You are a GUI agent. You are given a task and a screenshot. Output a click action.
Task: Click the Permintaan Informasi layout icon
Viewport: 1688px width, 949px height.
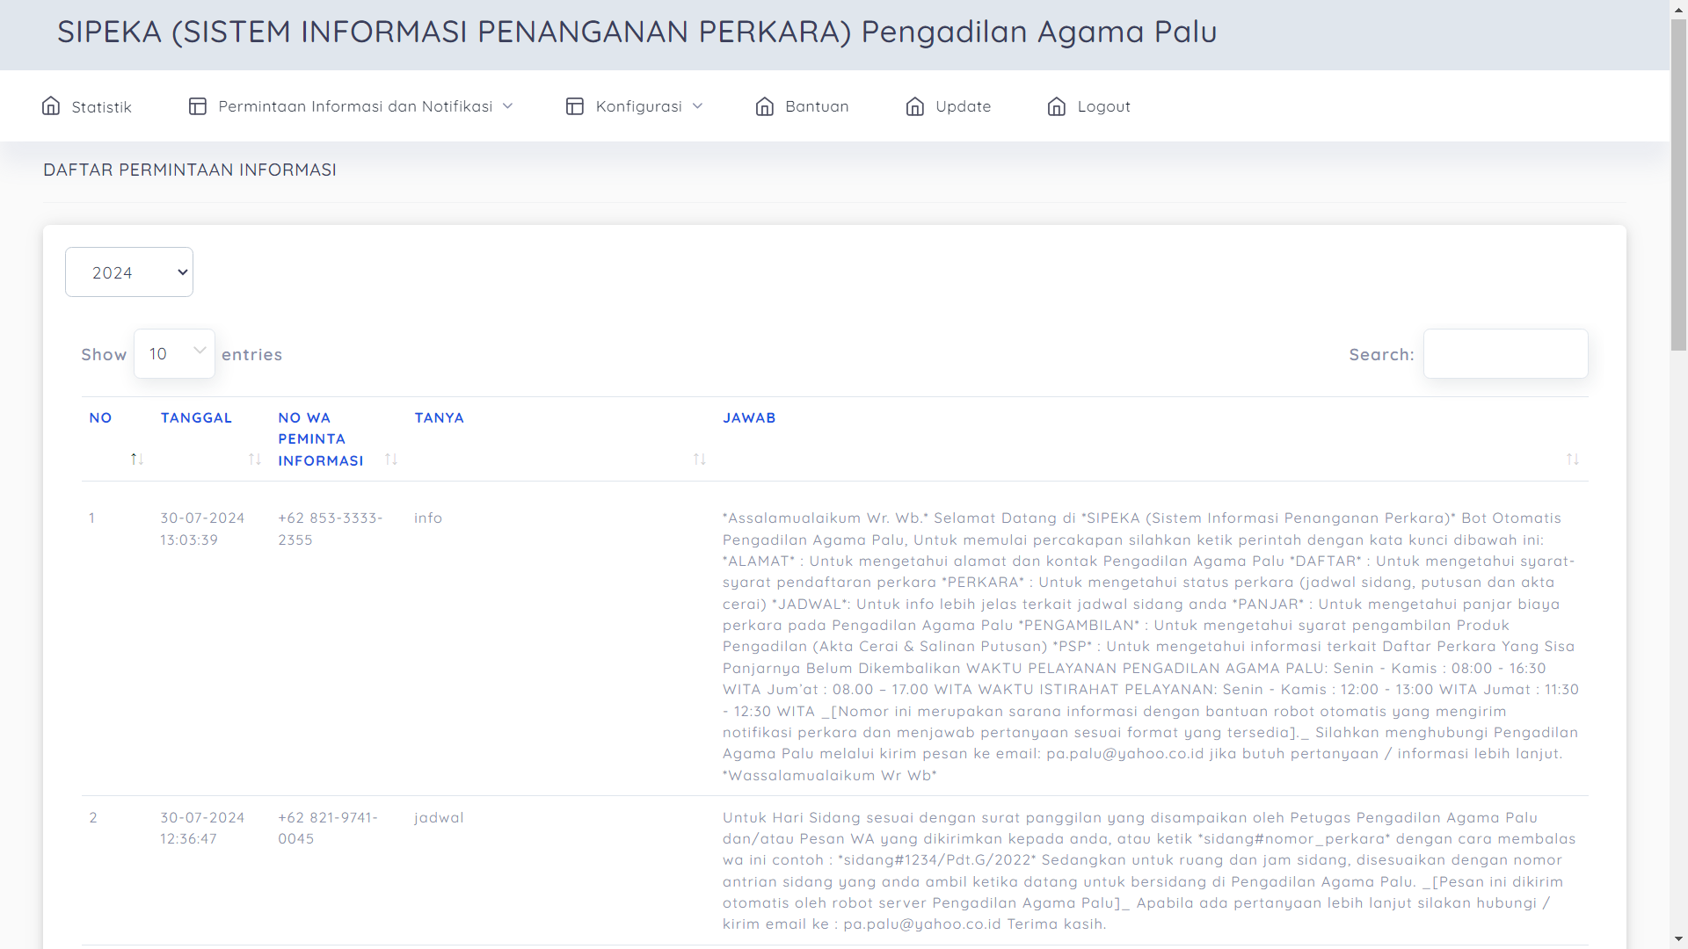pyautogui.click(x=197, y=106)
